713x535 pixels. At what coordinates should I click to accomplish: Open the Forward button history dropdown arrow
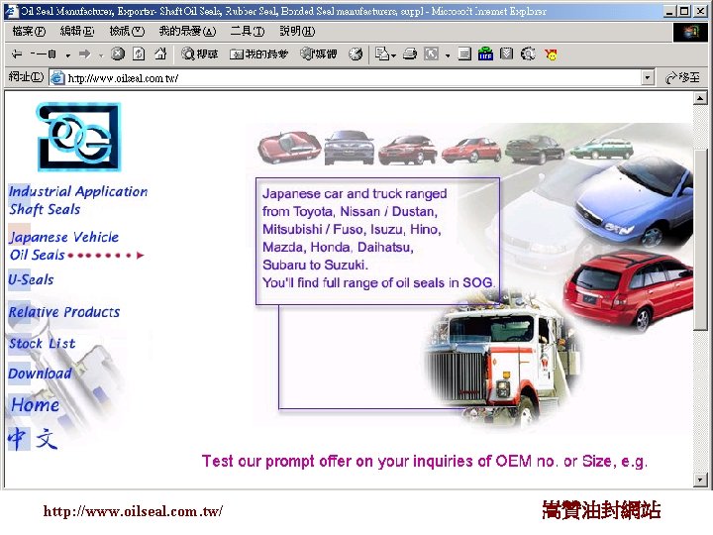[101, 55]
